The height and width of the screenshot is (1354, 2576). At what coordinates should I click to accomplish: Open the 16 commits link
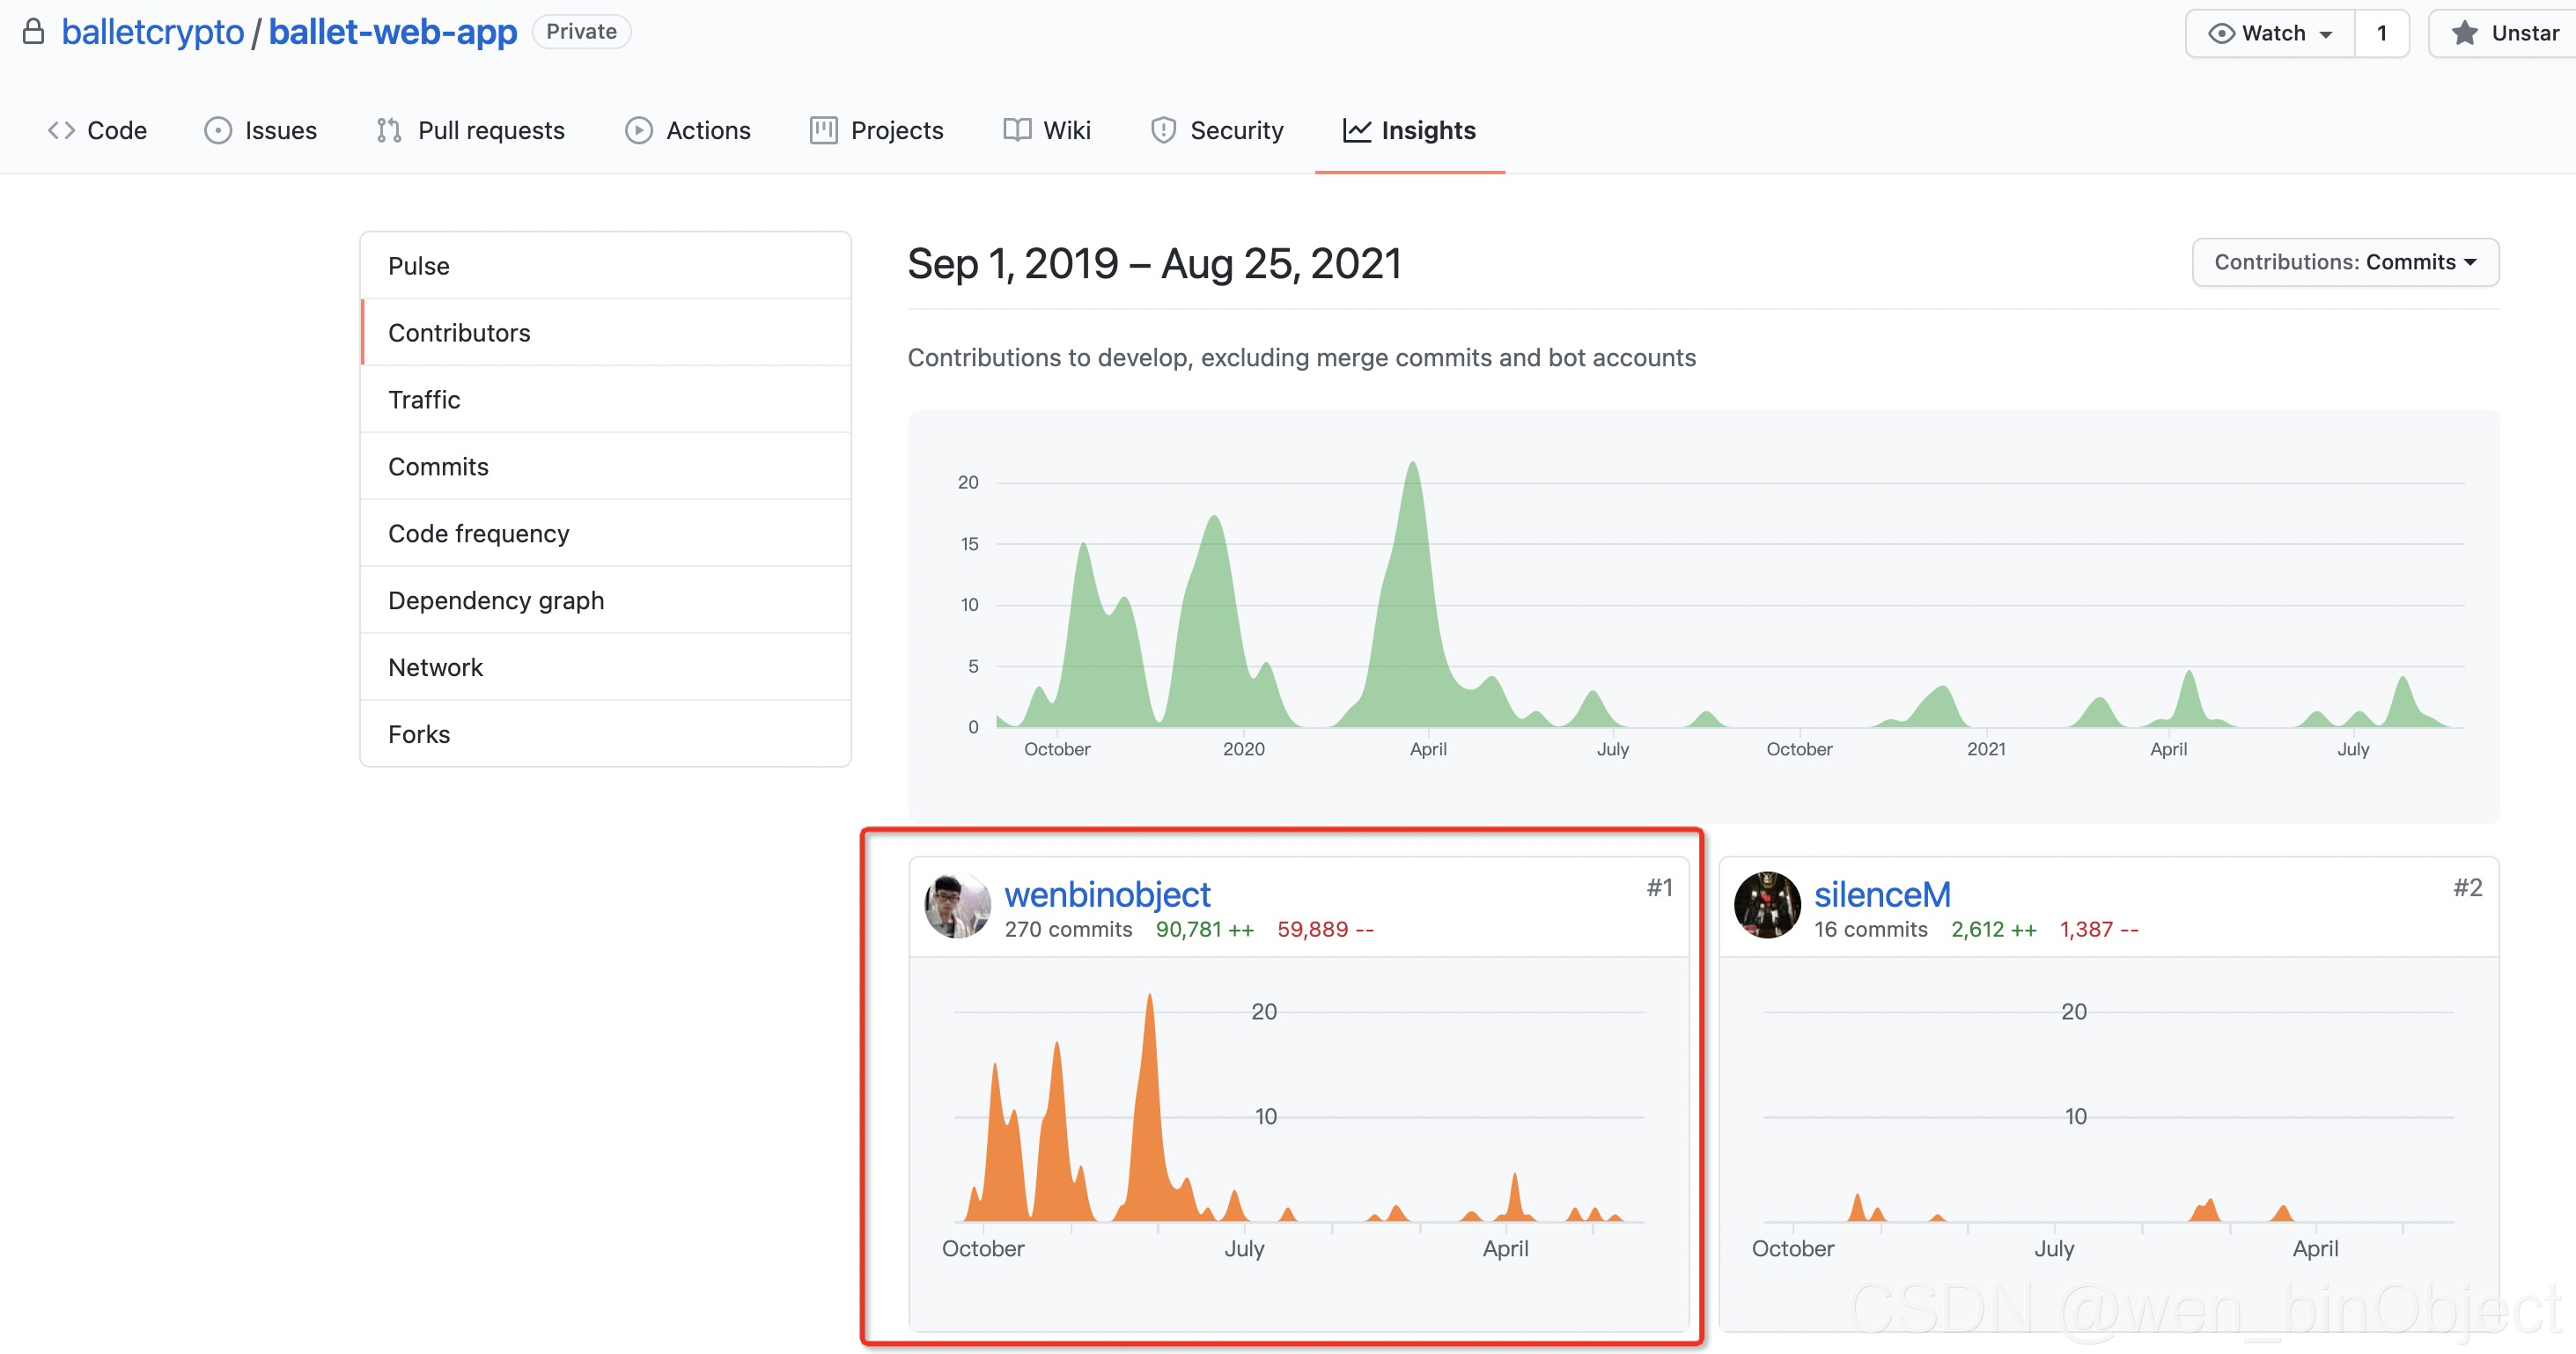pos(1871,929)
